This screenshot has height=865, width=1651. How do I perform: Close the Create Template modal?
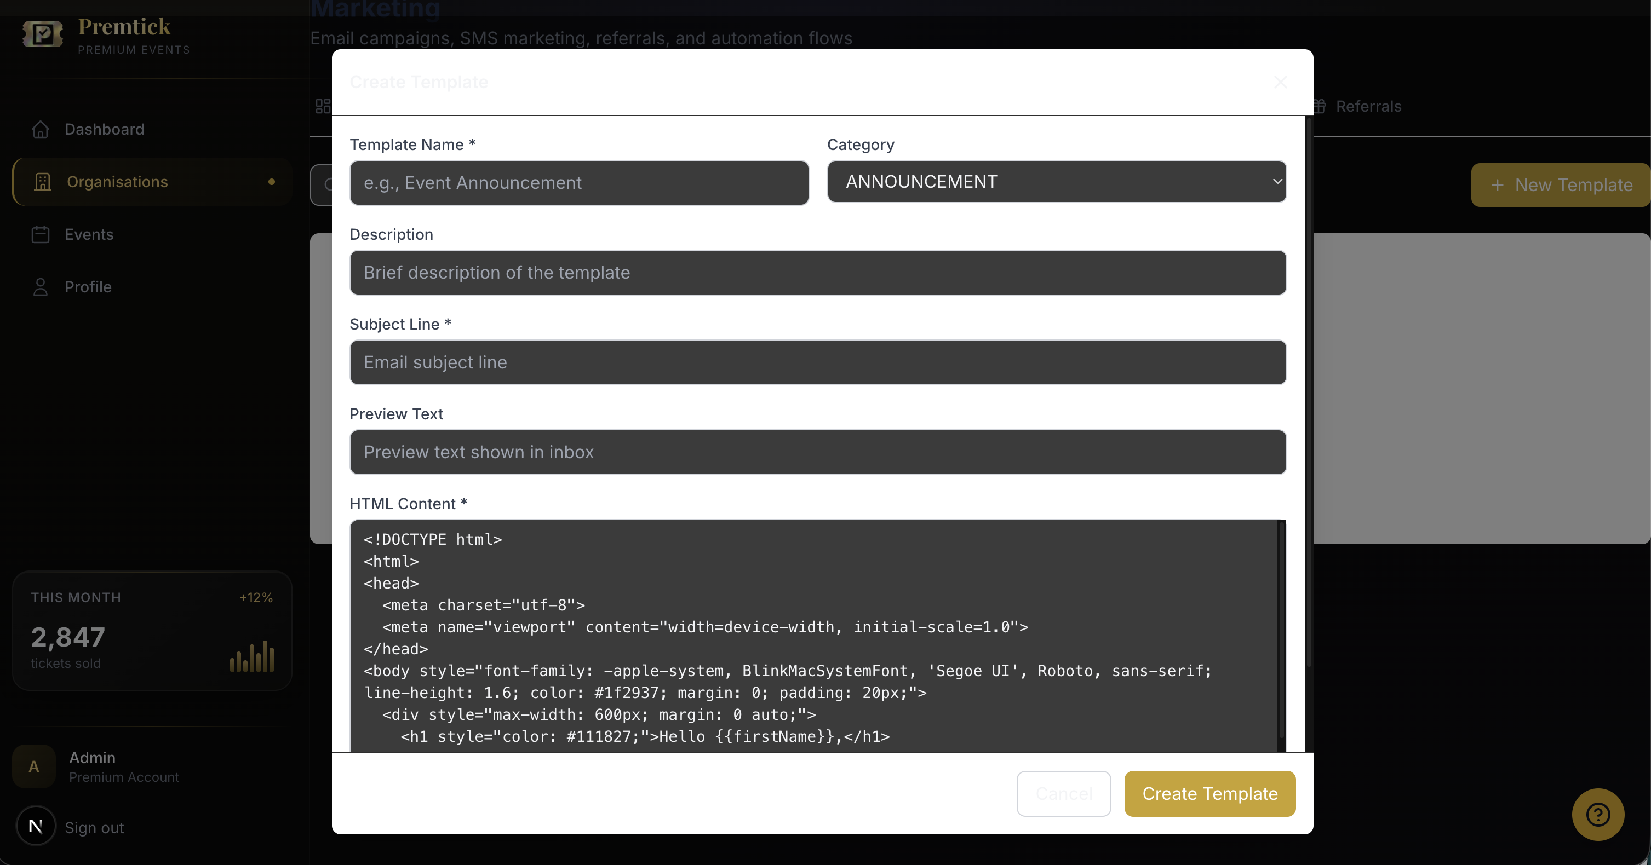click(1280, 82)
